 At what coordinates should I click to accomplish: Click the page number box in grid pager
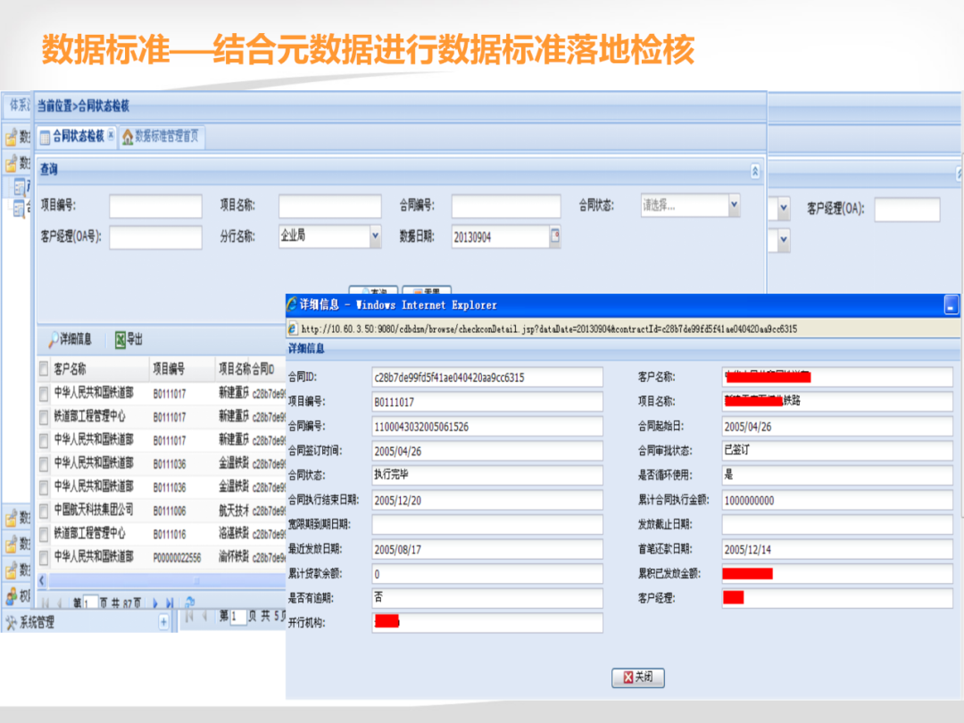point(90,603)
